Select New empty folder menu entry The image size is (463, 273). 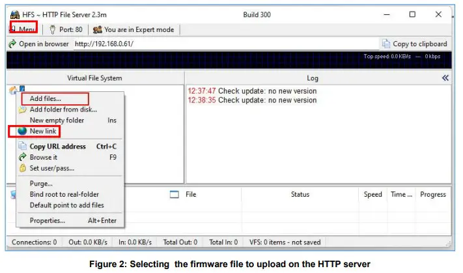57,121
